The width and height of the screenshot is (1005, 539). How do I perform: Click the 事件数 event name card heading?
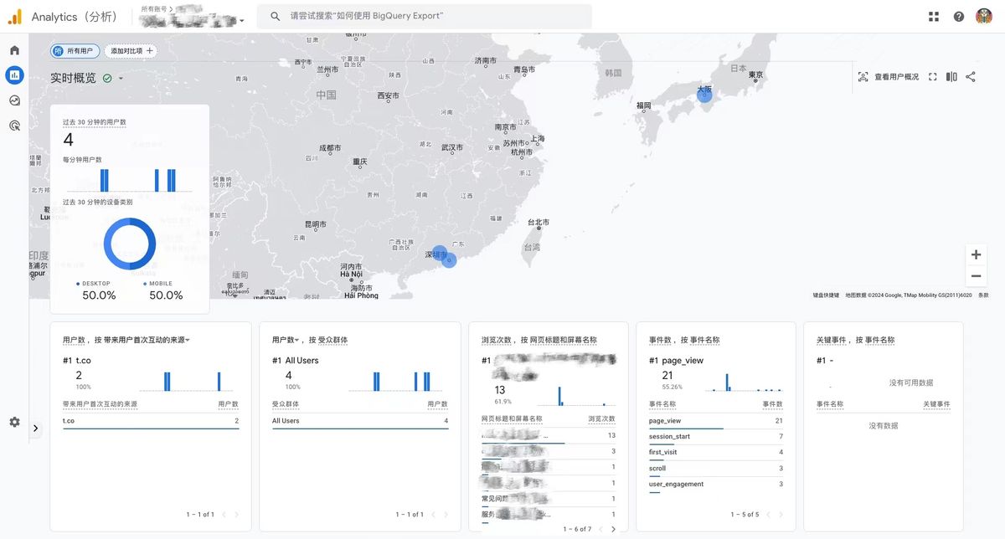pos(684,340)
